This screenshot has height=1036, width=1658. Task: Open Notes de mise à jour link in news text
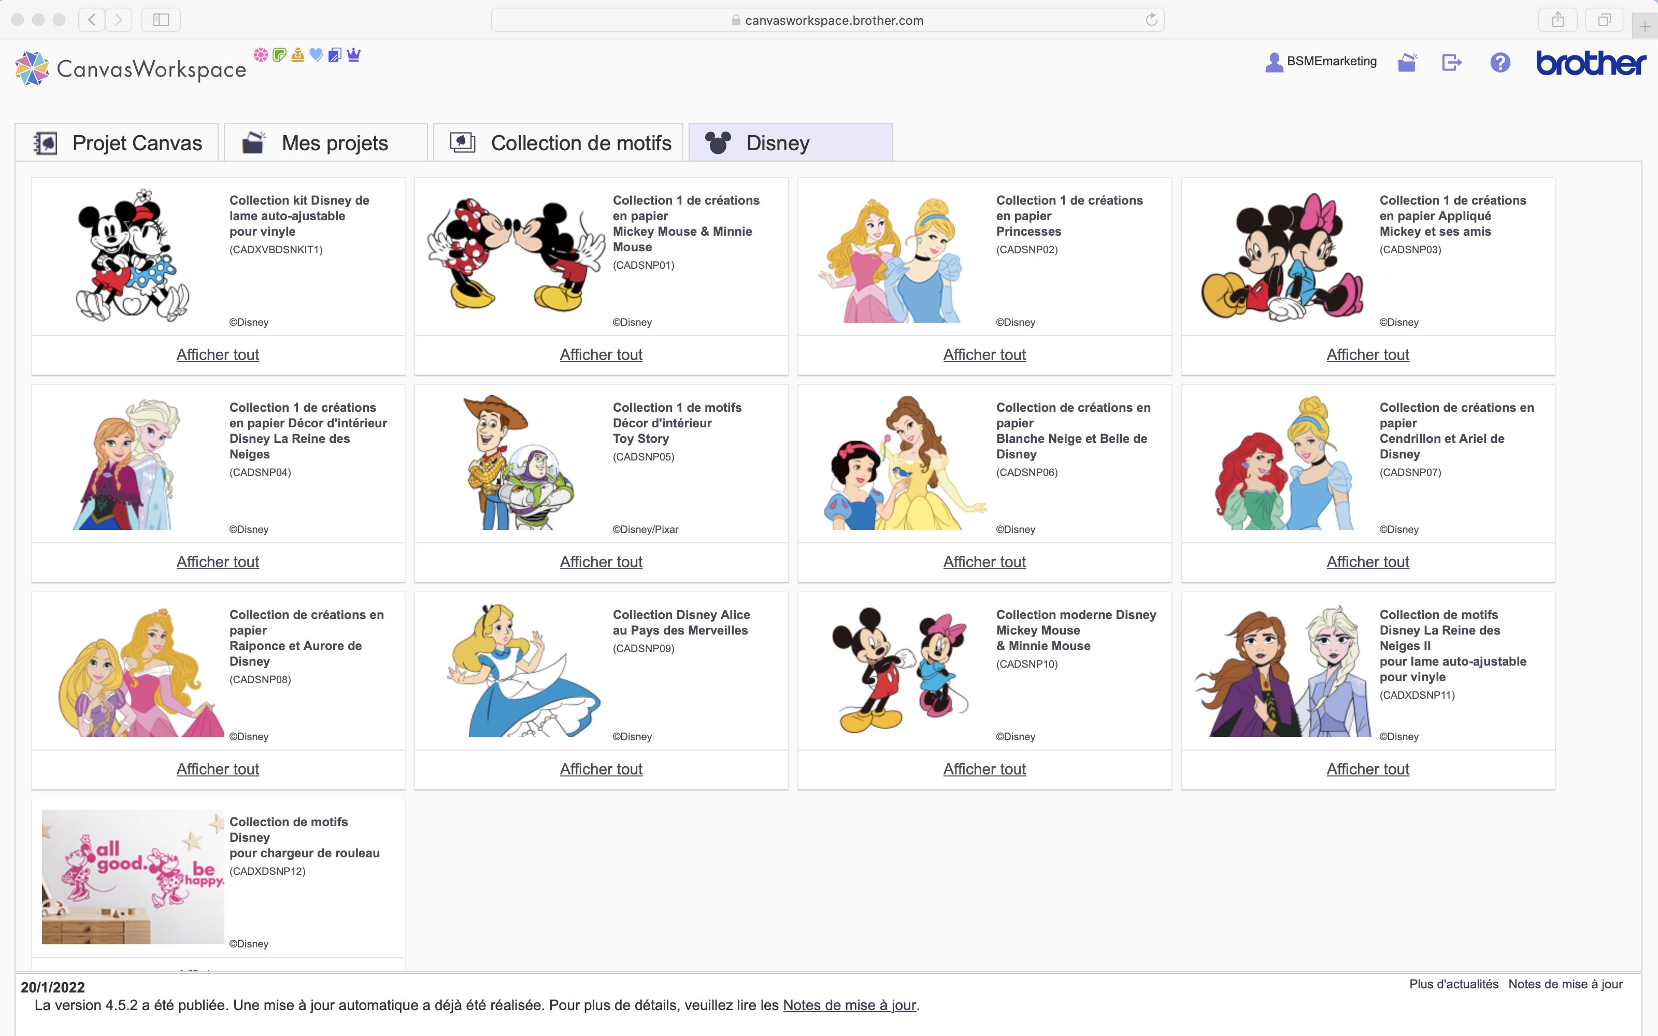(849, 1005)
